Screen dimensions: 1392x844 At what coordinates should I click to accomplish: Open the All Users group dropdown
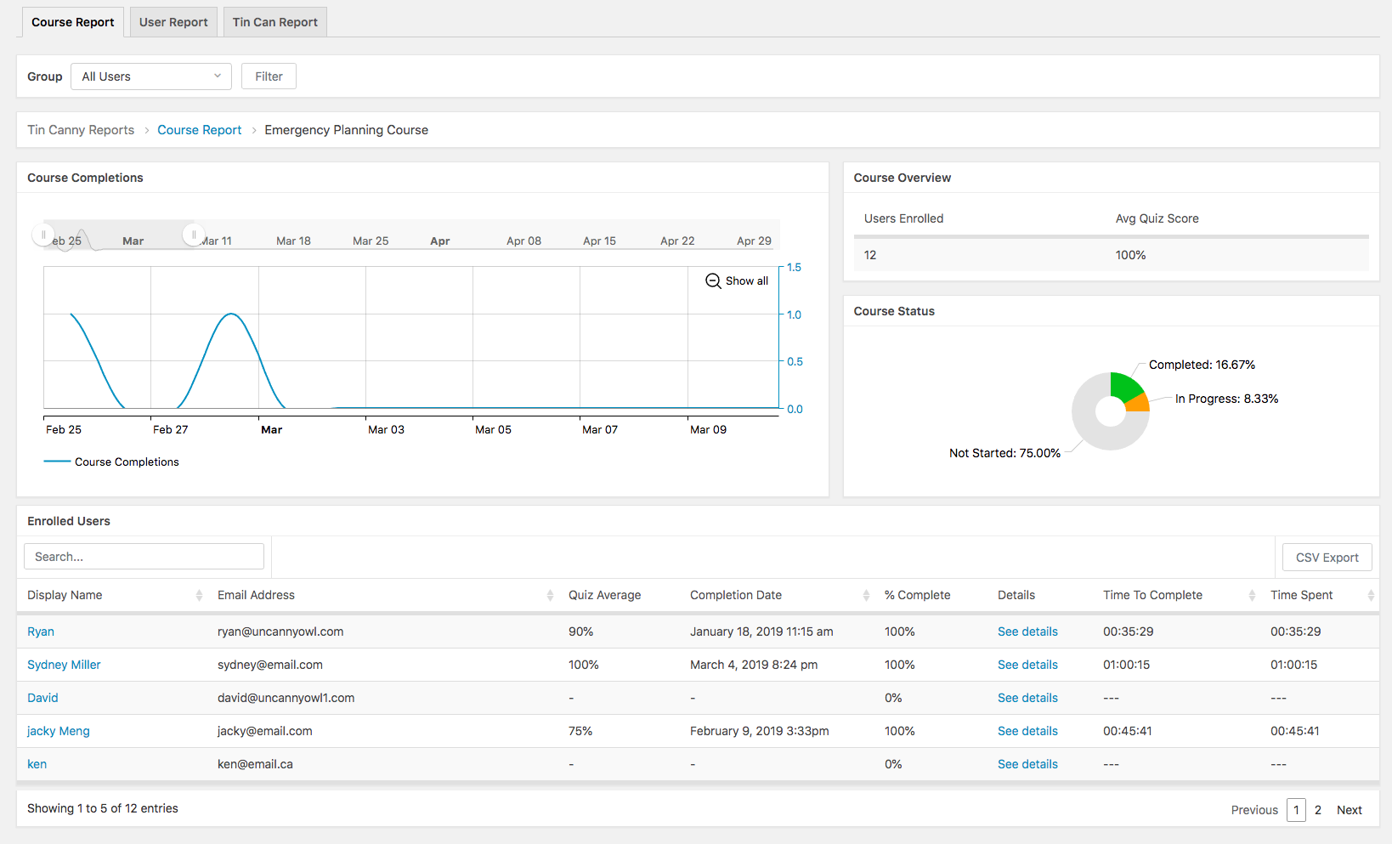[150, 76]
